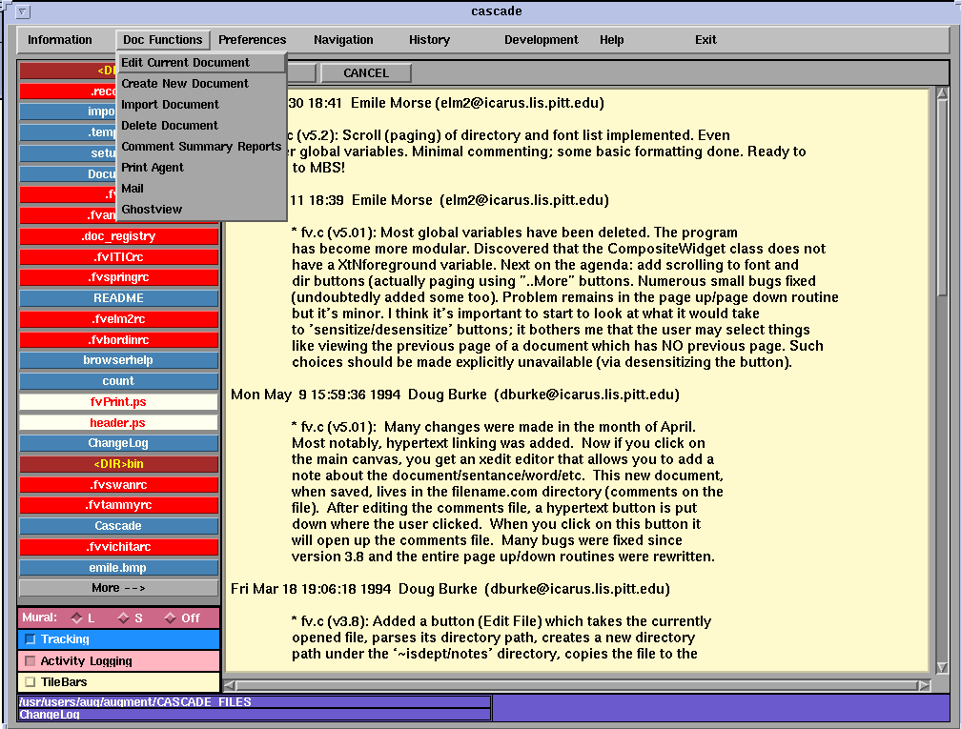
Task: Click the vertical scrollbar down arrow
Action: pos(942,667)
